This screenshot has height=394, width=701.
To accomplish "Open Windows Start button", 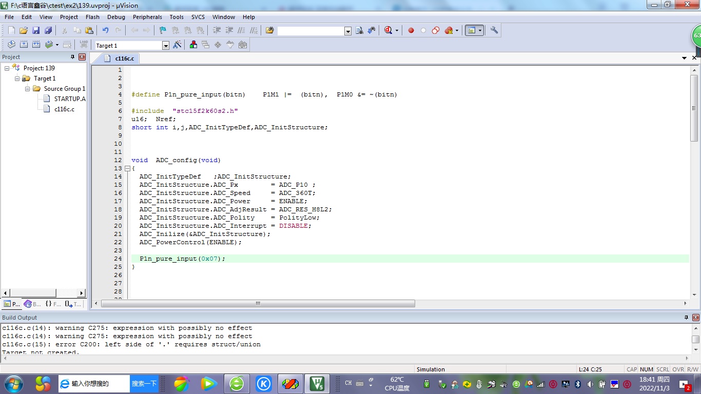I will [13, 383].
